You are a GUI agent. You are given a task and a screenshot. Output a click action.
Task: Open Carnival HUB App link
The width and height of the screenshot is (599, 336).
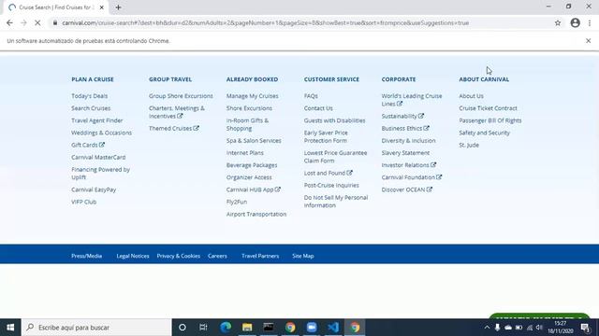pyautogui.click(x=254, y=189)
